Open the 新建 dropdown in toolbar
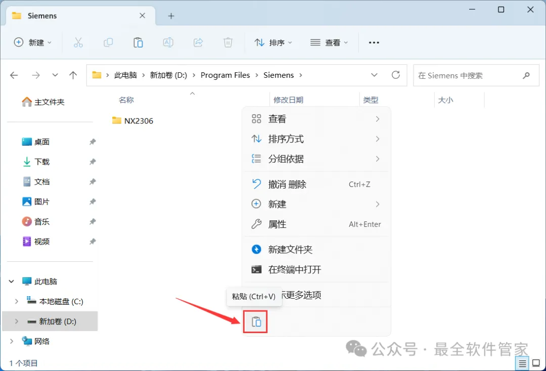 click(x=32, y=42)
